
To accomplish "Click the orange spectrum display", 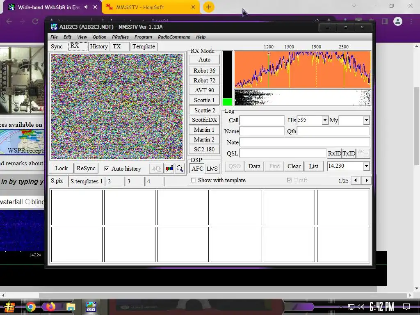I will (x=303, y=69).
